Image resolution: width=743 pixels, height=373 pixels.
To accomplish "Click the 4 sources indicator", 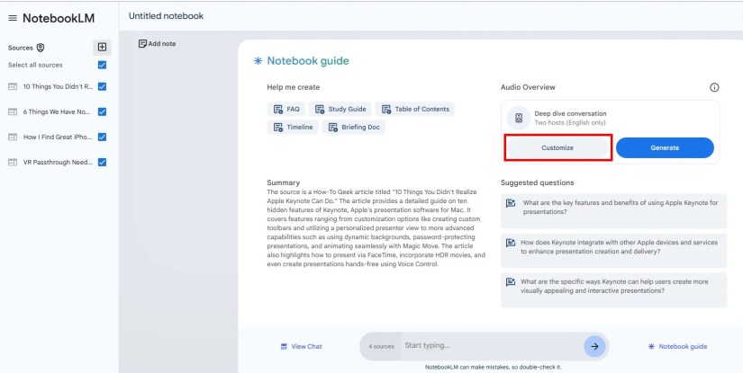I will 381,347.
